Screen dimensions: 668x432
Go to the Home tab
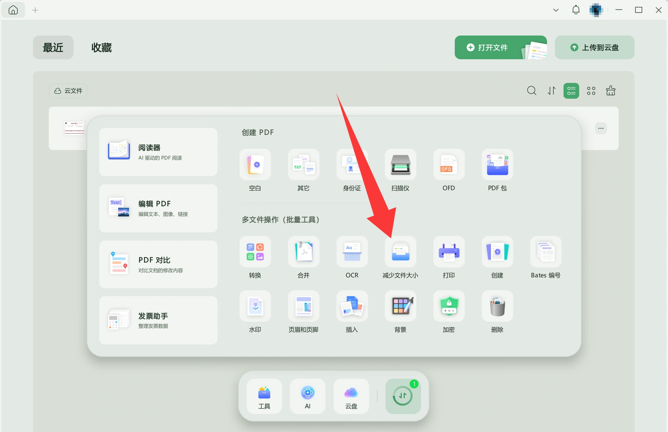(13, 10)
